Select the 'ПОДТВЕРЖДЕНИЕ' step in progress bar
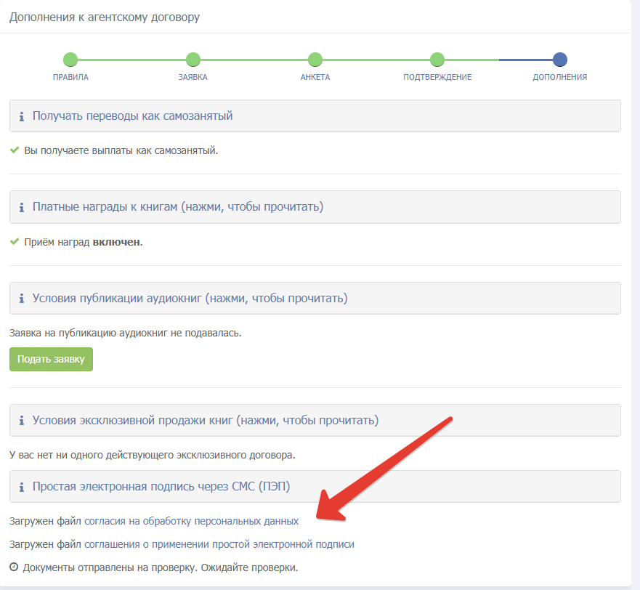This screenshot has height=590, width=640. point(437,60)
